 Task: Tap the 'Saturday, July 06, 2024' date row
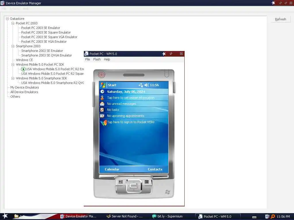tap(134, 91)
